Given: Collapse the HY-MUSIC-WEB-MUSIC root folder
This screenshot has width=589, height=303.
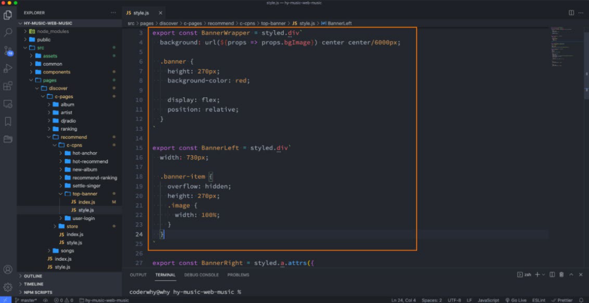Looking at the screenshot, I should coord(69,23).
